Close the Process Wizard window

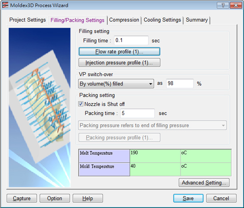(x=236, y=5)
